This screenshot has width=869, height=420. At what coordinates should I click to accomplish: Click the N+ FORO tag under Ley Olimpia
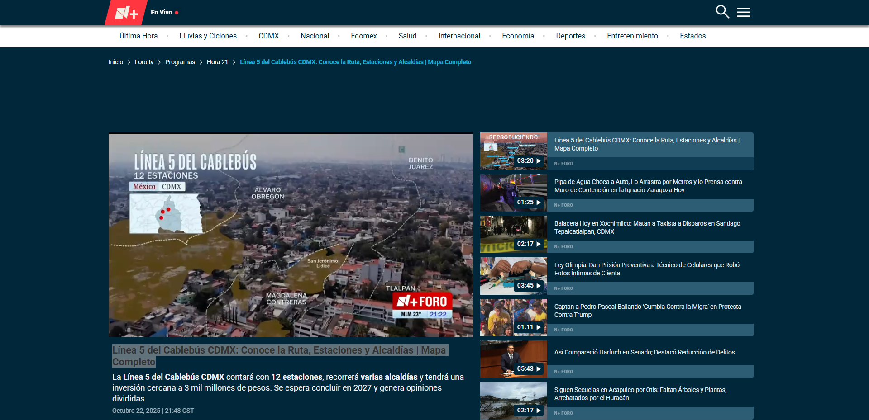pos(563,288)
